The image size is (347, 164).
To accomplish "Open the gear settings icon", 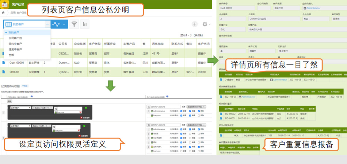I will [205, 24].
